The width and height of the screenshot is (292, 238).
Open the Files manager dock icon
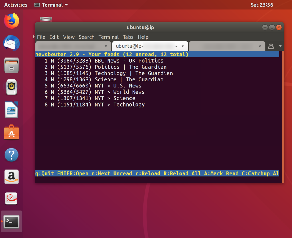click(x=11, y=65)
